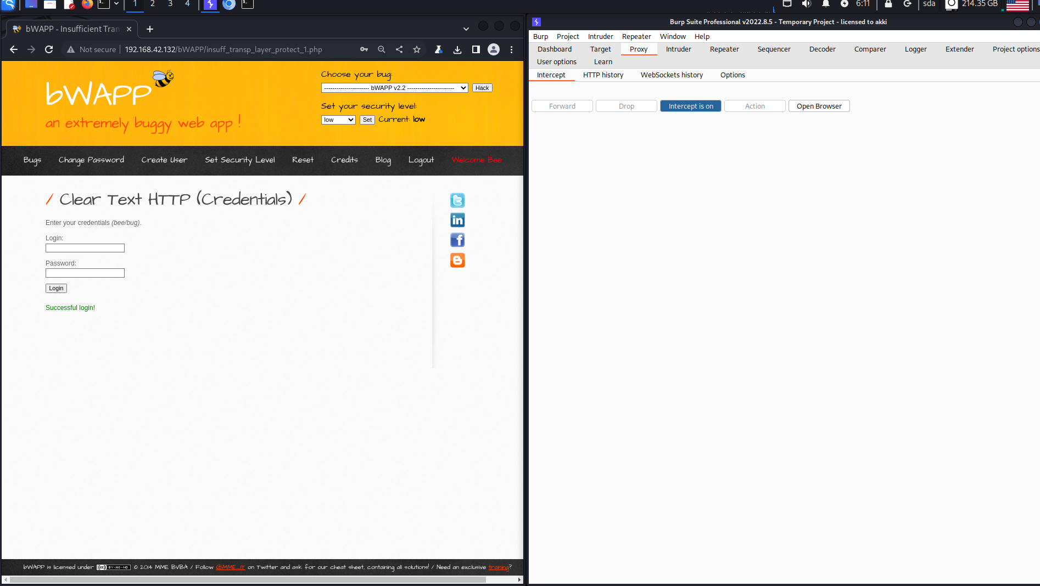Switch to the HTTP history tab

click(602, 75)
